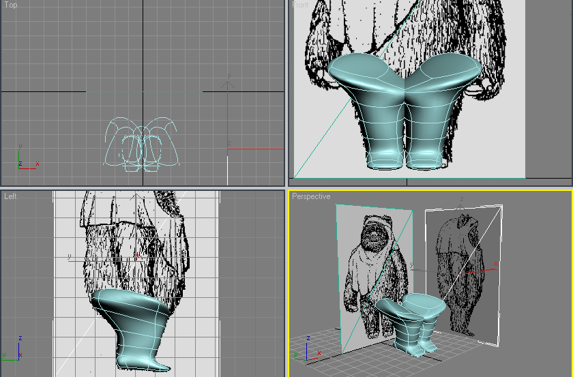Click the red axis line in the Top viewport

click(255, 149)
